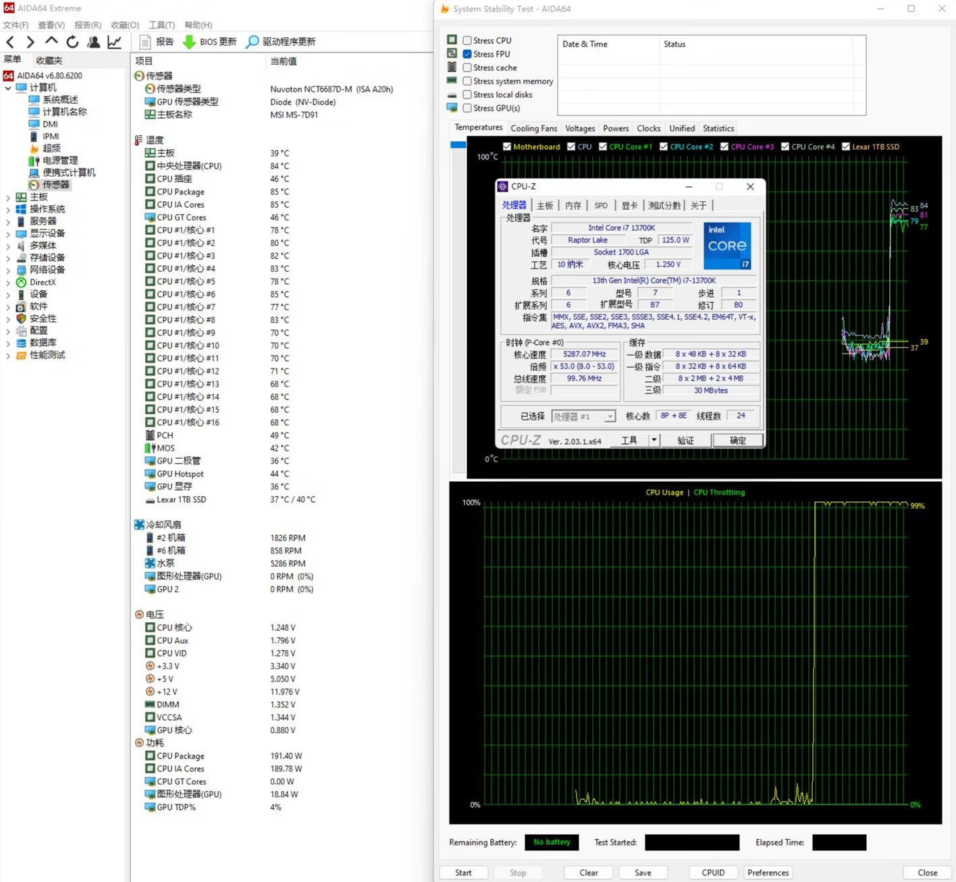The width and height of the screenshot is (956, 882).
Task: Toggle the Motherboard graph checkbox
Action: 507,146
